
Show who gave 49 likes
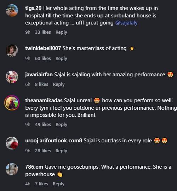tap(43, 124)
